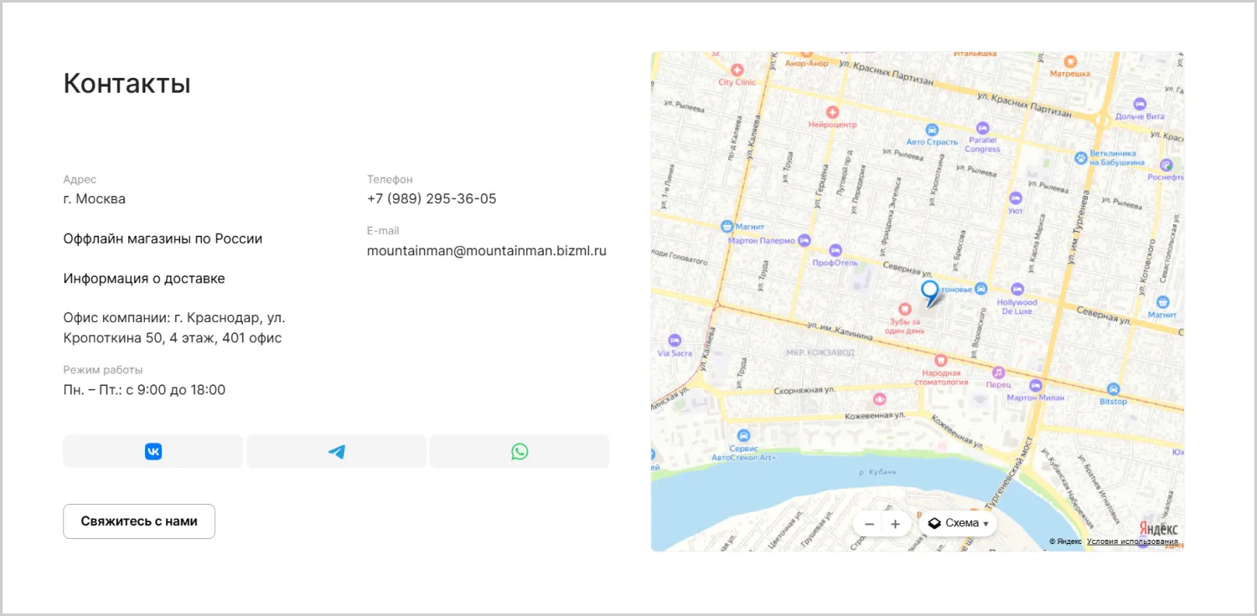Viewport: 1257px width, 616px height.
Task: Click the City Clinic marker on map
Action: tap(737, 70)
